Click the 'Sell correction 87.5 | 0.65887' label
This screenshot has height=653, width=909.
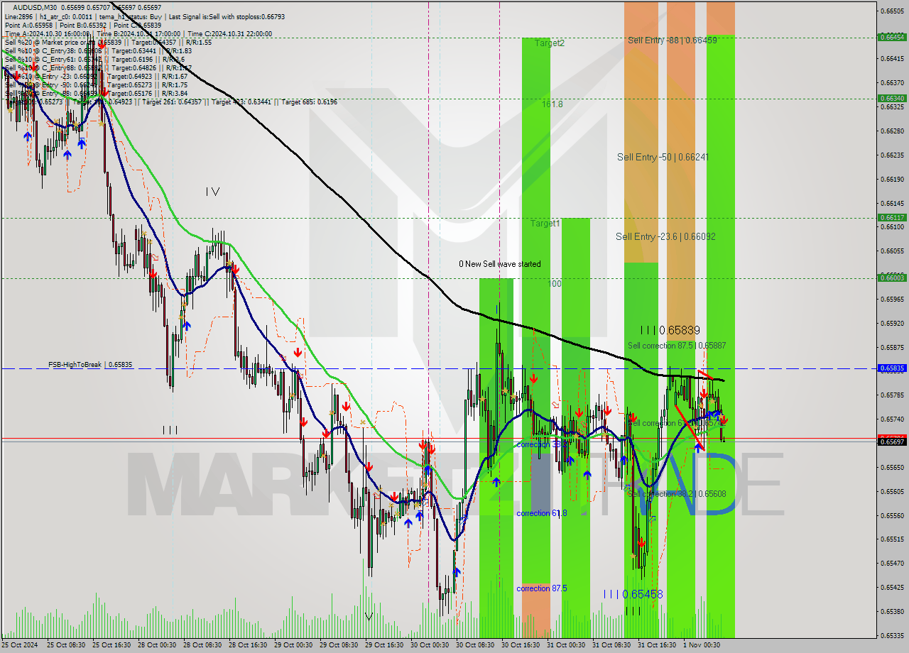coord(677,345)
